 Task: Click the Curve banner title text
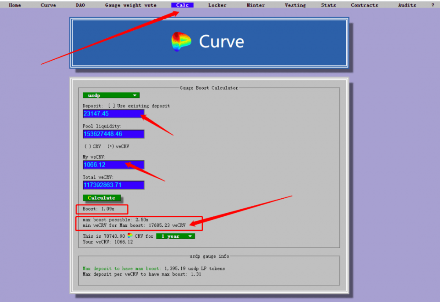point(221,41)
